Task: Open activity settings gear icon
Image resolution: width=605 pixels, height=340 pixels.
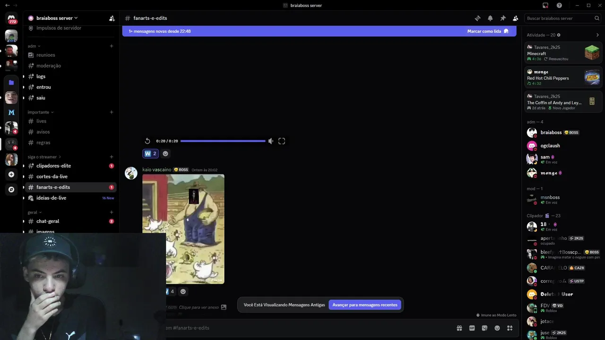Action: point(559,35)
